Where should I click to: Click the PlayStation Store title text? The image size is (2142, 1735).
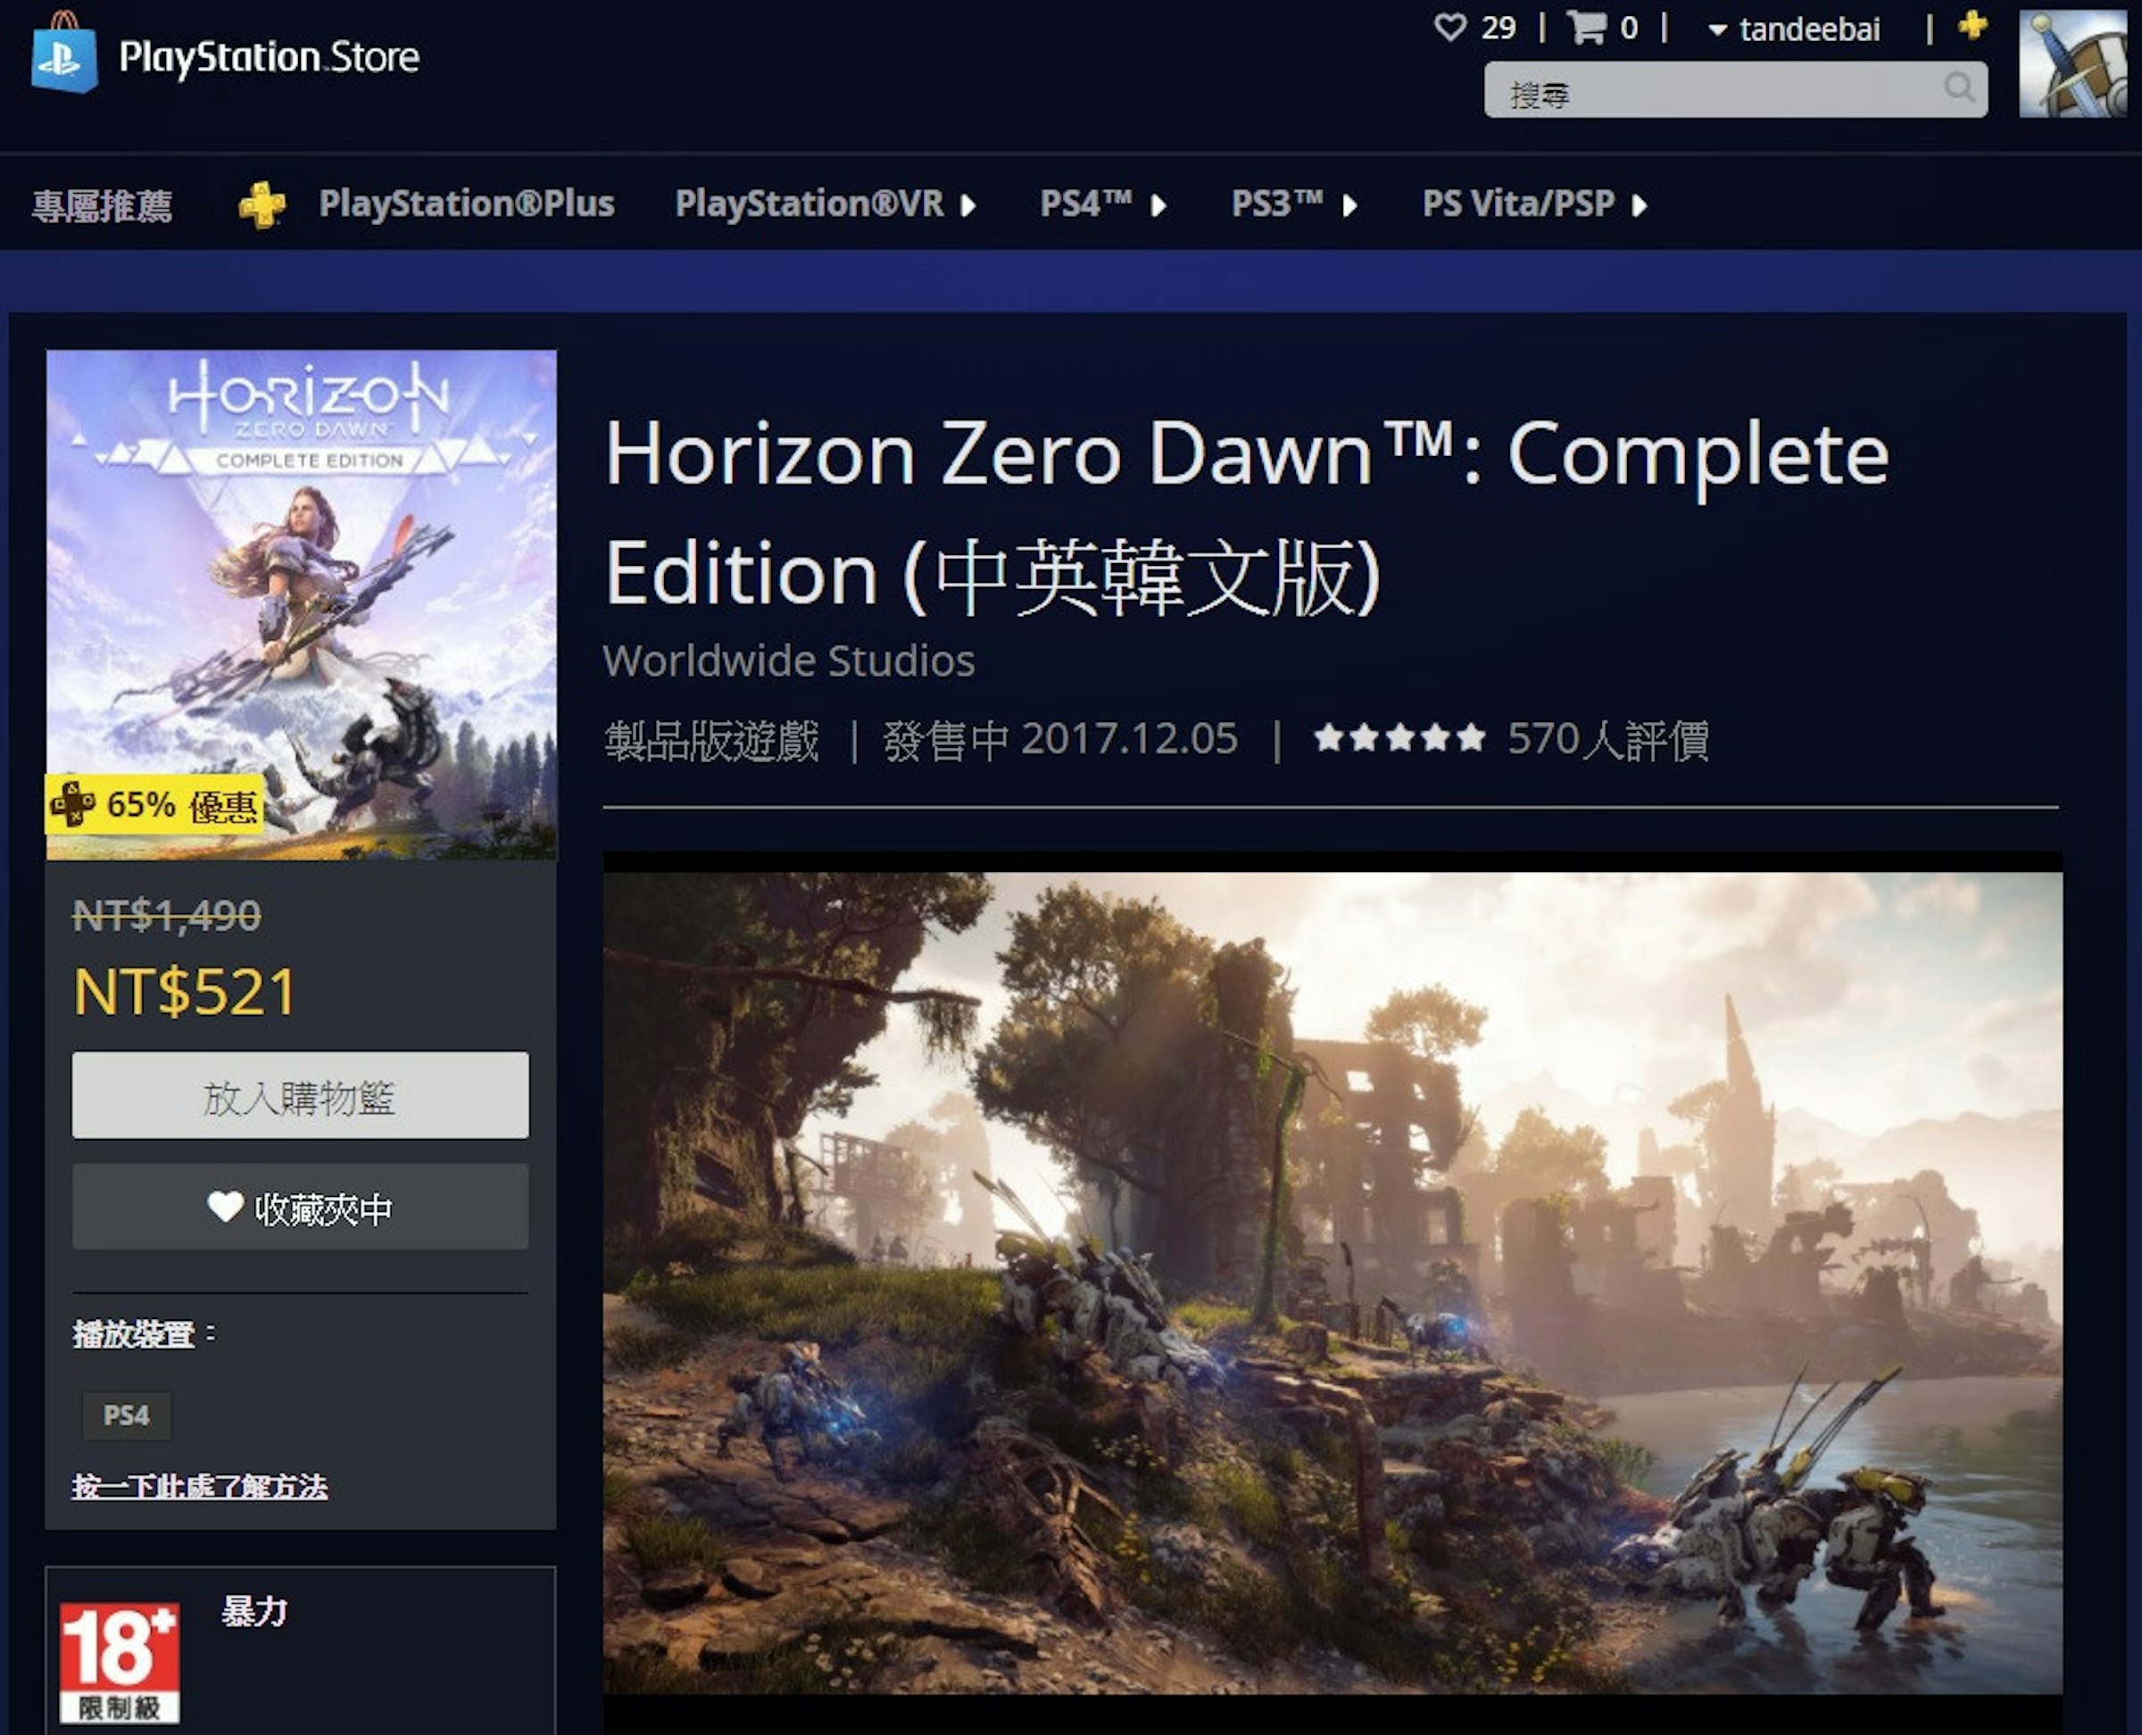point(269,57)
